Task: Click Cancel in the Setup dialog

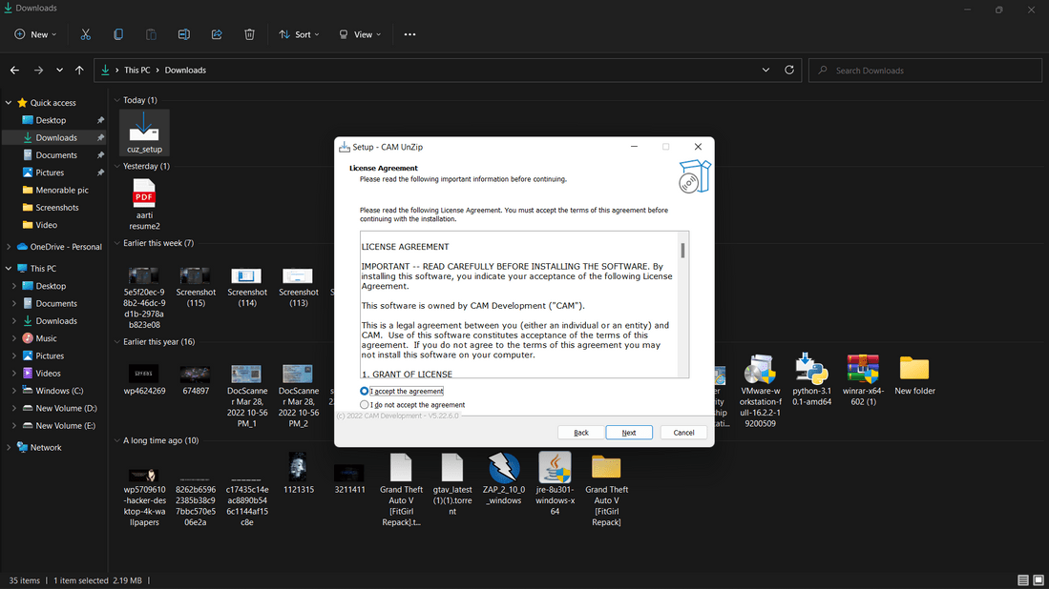Action: [683, 433]
